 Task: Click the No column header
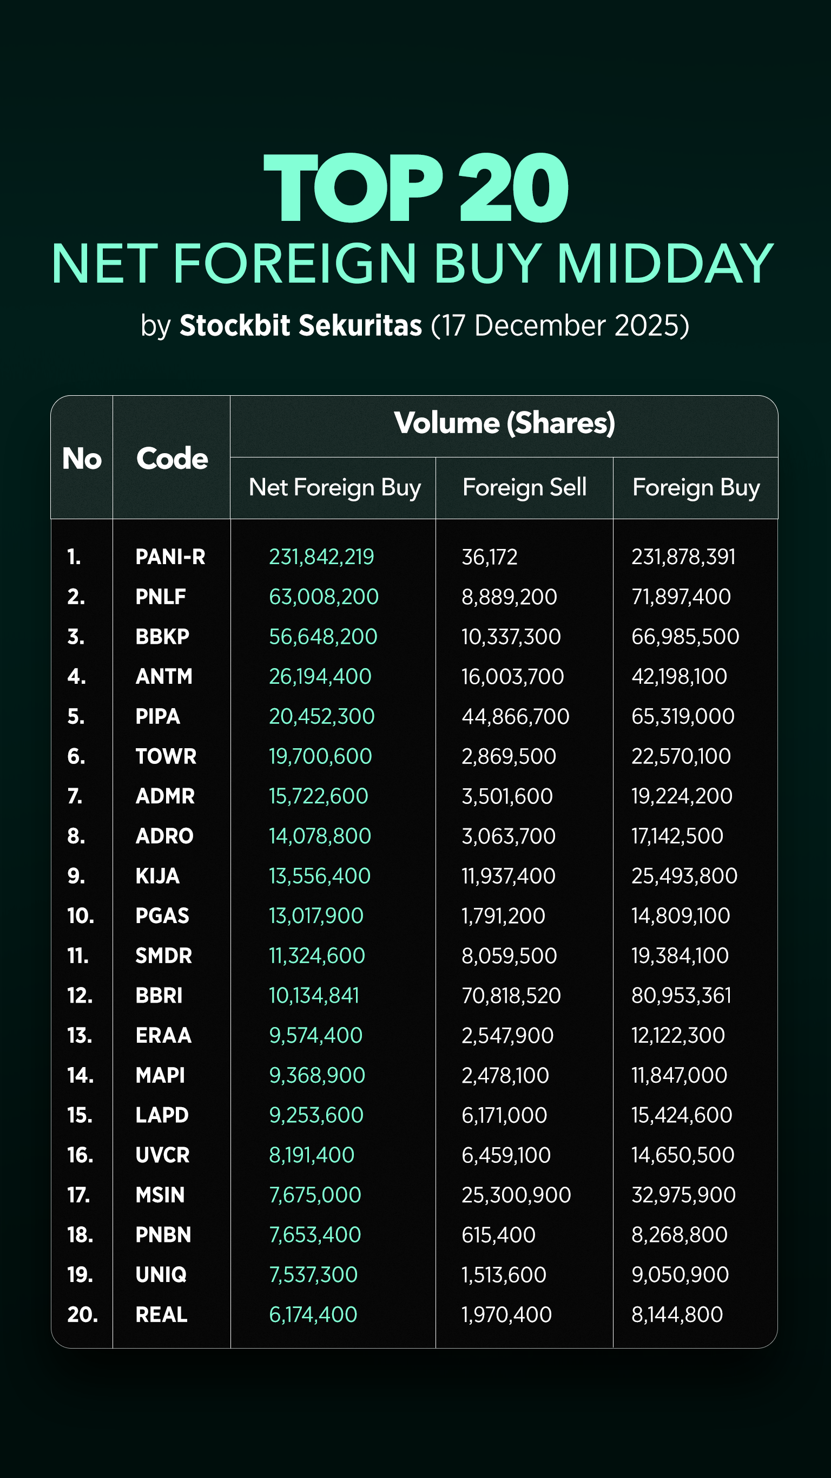pos(82,459)
